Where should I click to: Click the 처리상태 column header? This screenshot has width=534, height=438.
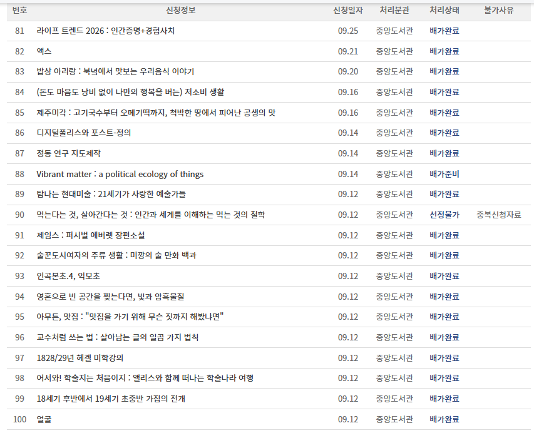pos(444,10)
